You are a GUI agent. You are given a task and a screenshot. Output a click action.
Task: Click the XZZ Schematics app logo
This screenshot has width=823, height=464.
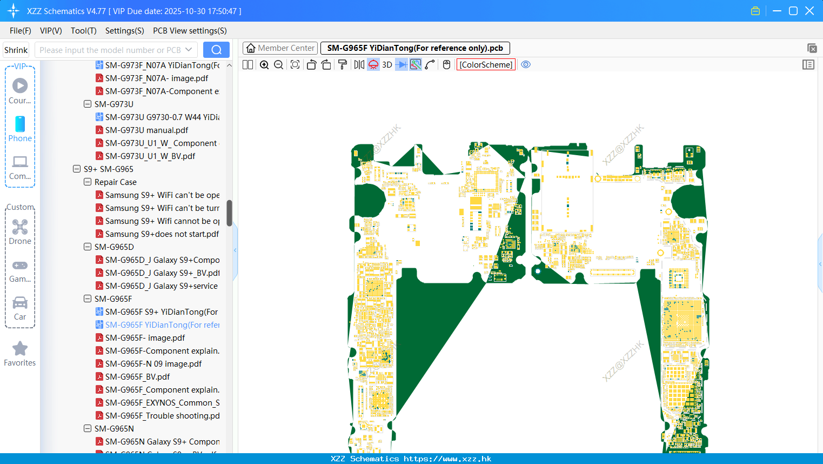pyautogui.click(x=14, y=11)
